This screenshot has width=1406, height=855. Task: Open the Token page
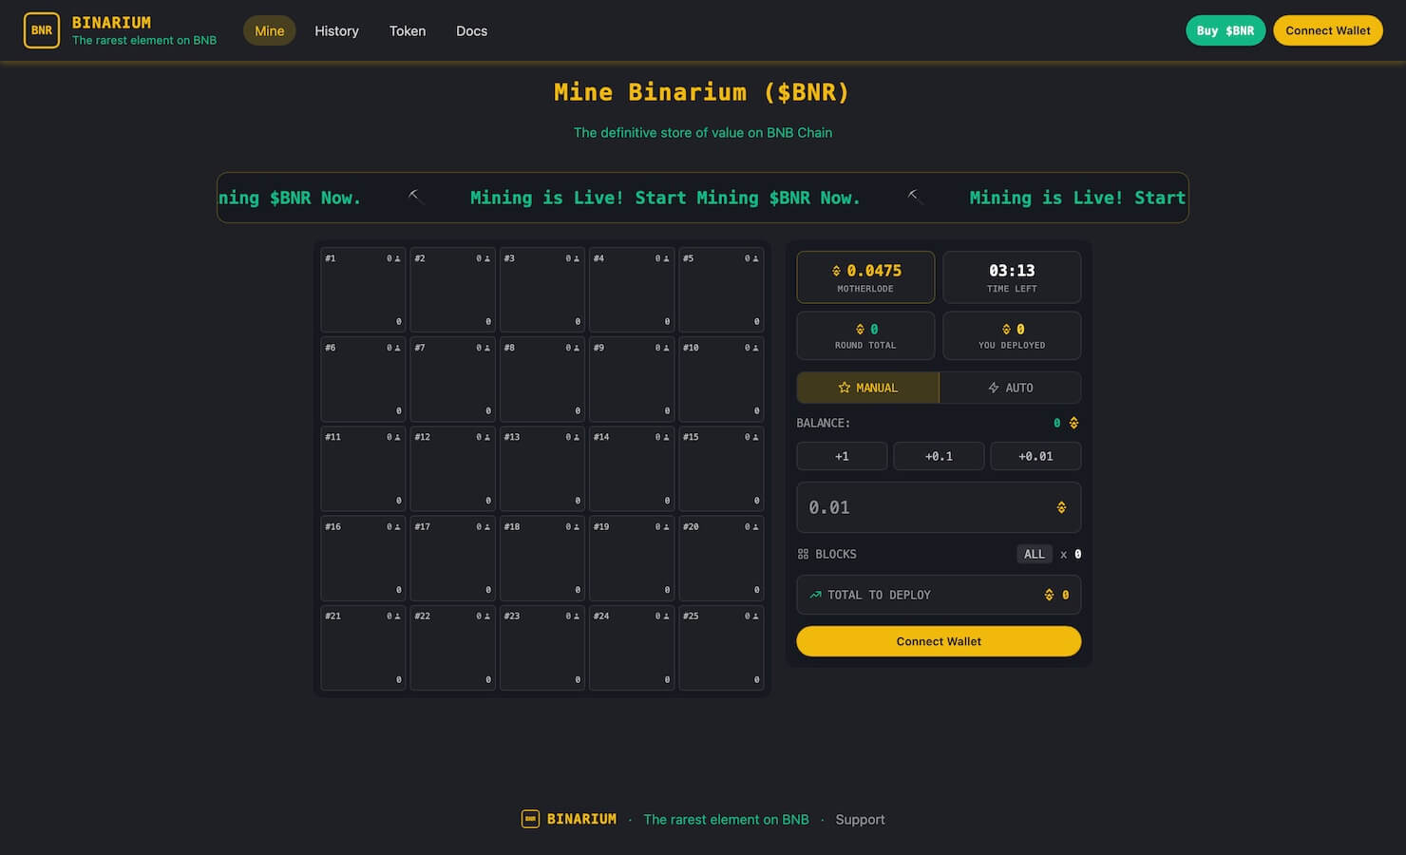407,30
